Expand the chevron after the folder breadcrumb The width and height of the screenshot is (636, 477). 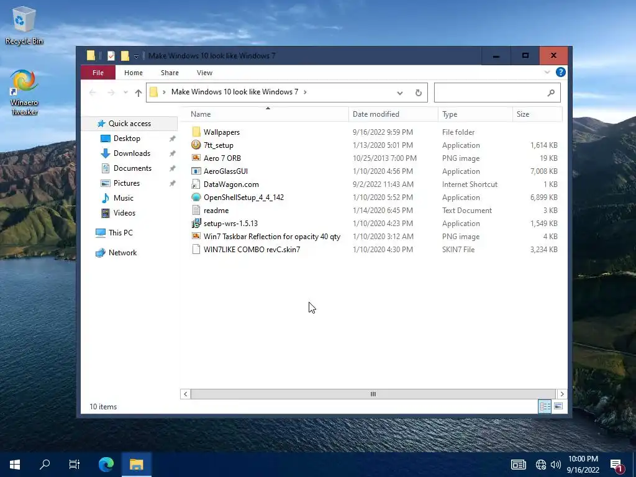point(305,92)
